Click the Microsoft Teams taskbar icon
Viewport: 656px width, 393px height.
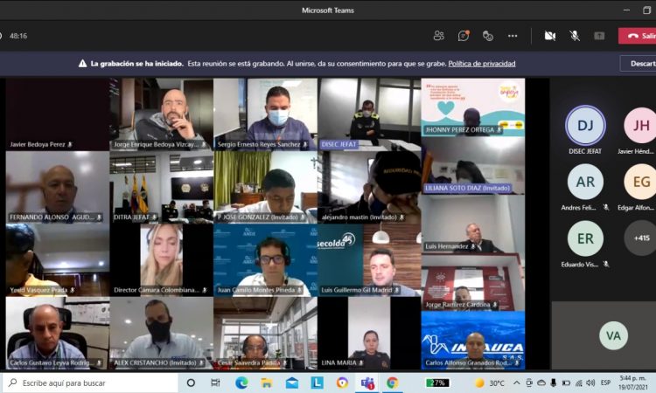coord(367,383)
